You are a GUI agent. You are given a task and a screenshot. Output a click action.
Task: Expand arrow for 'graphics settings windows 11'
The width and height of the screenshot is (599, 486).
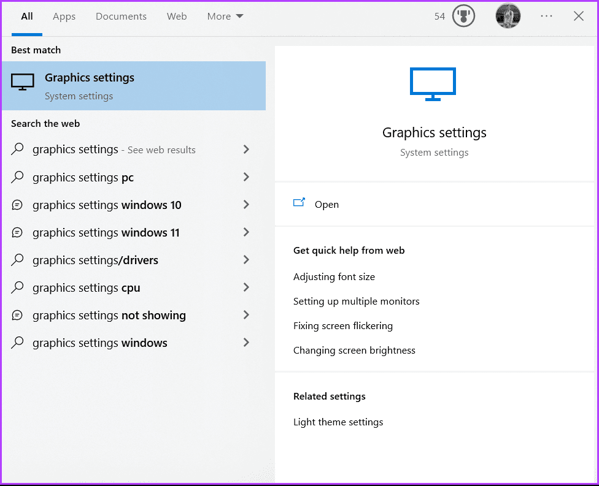click(x=246, y=232)
